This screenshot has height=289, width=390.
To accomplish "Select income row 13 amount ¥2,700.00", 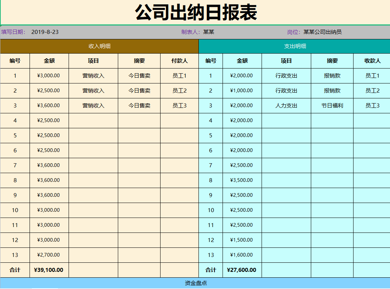I will 49,255.
